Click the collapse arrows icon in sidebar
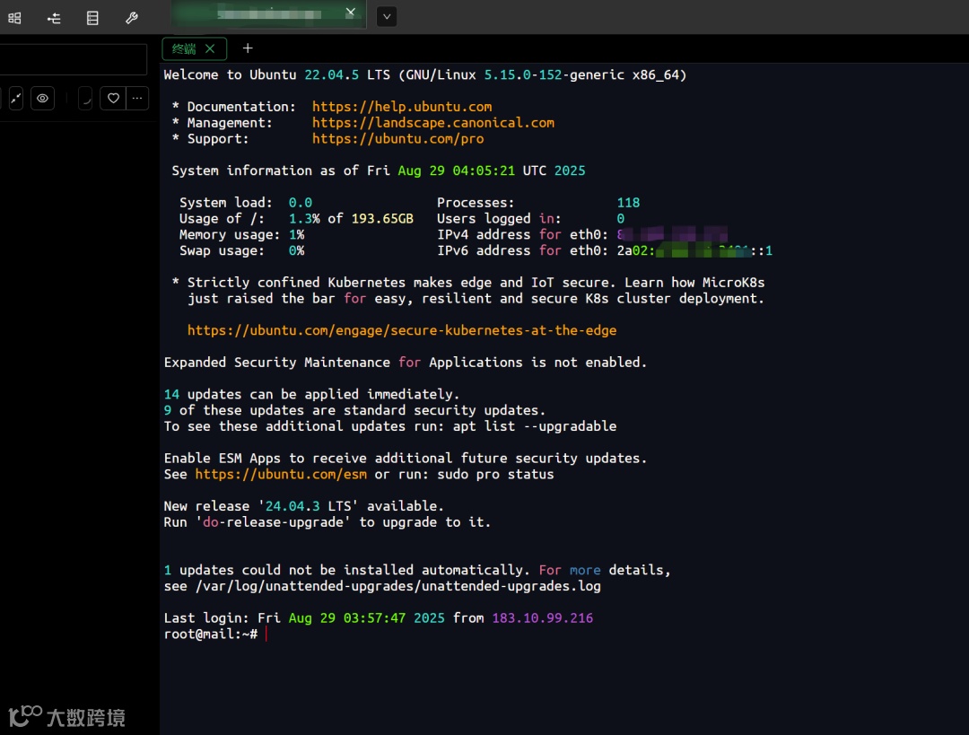This screenshot has height=735, width=969. pos(16,99)
